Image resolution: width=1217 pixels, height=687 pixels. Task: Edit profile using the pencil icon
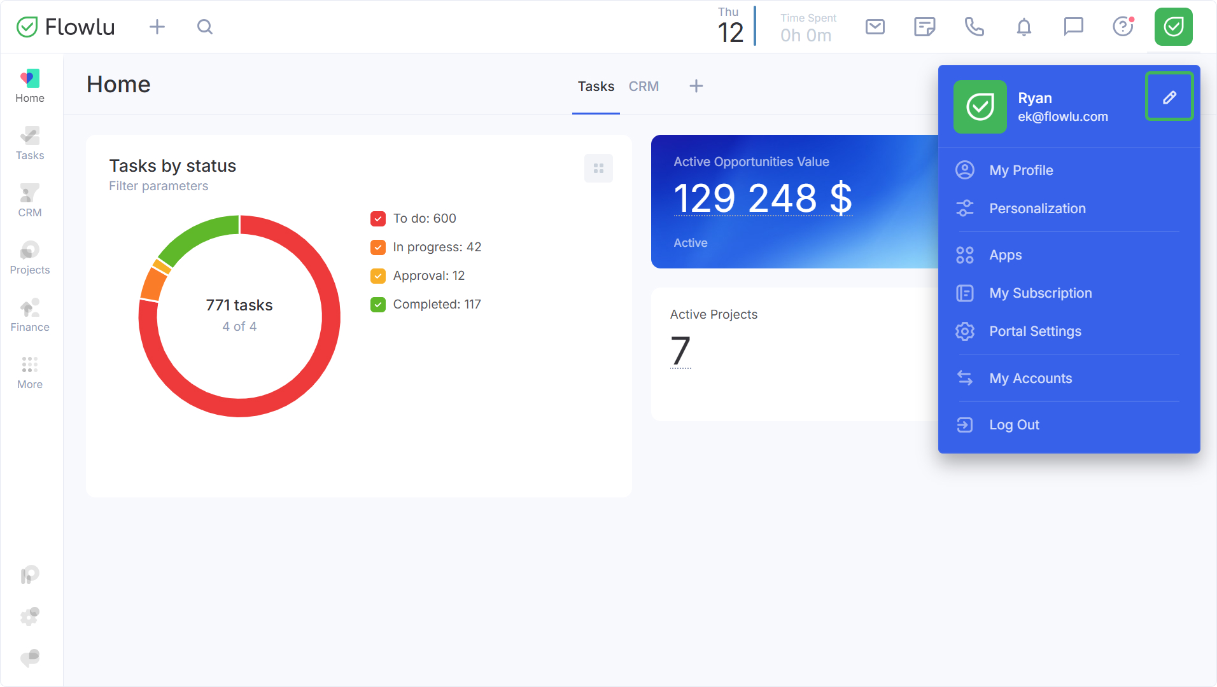[x=1169, y=97]
